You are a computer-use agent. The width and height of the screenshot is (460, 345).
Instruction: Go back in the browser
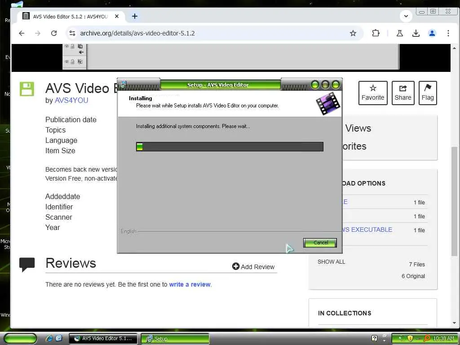point(22,33)
